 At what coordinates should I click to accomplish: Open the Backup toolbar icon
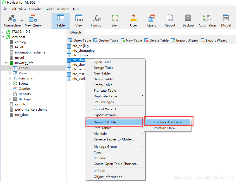click(x=188, y=21)
